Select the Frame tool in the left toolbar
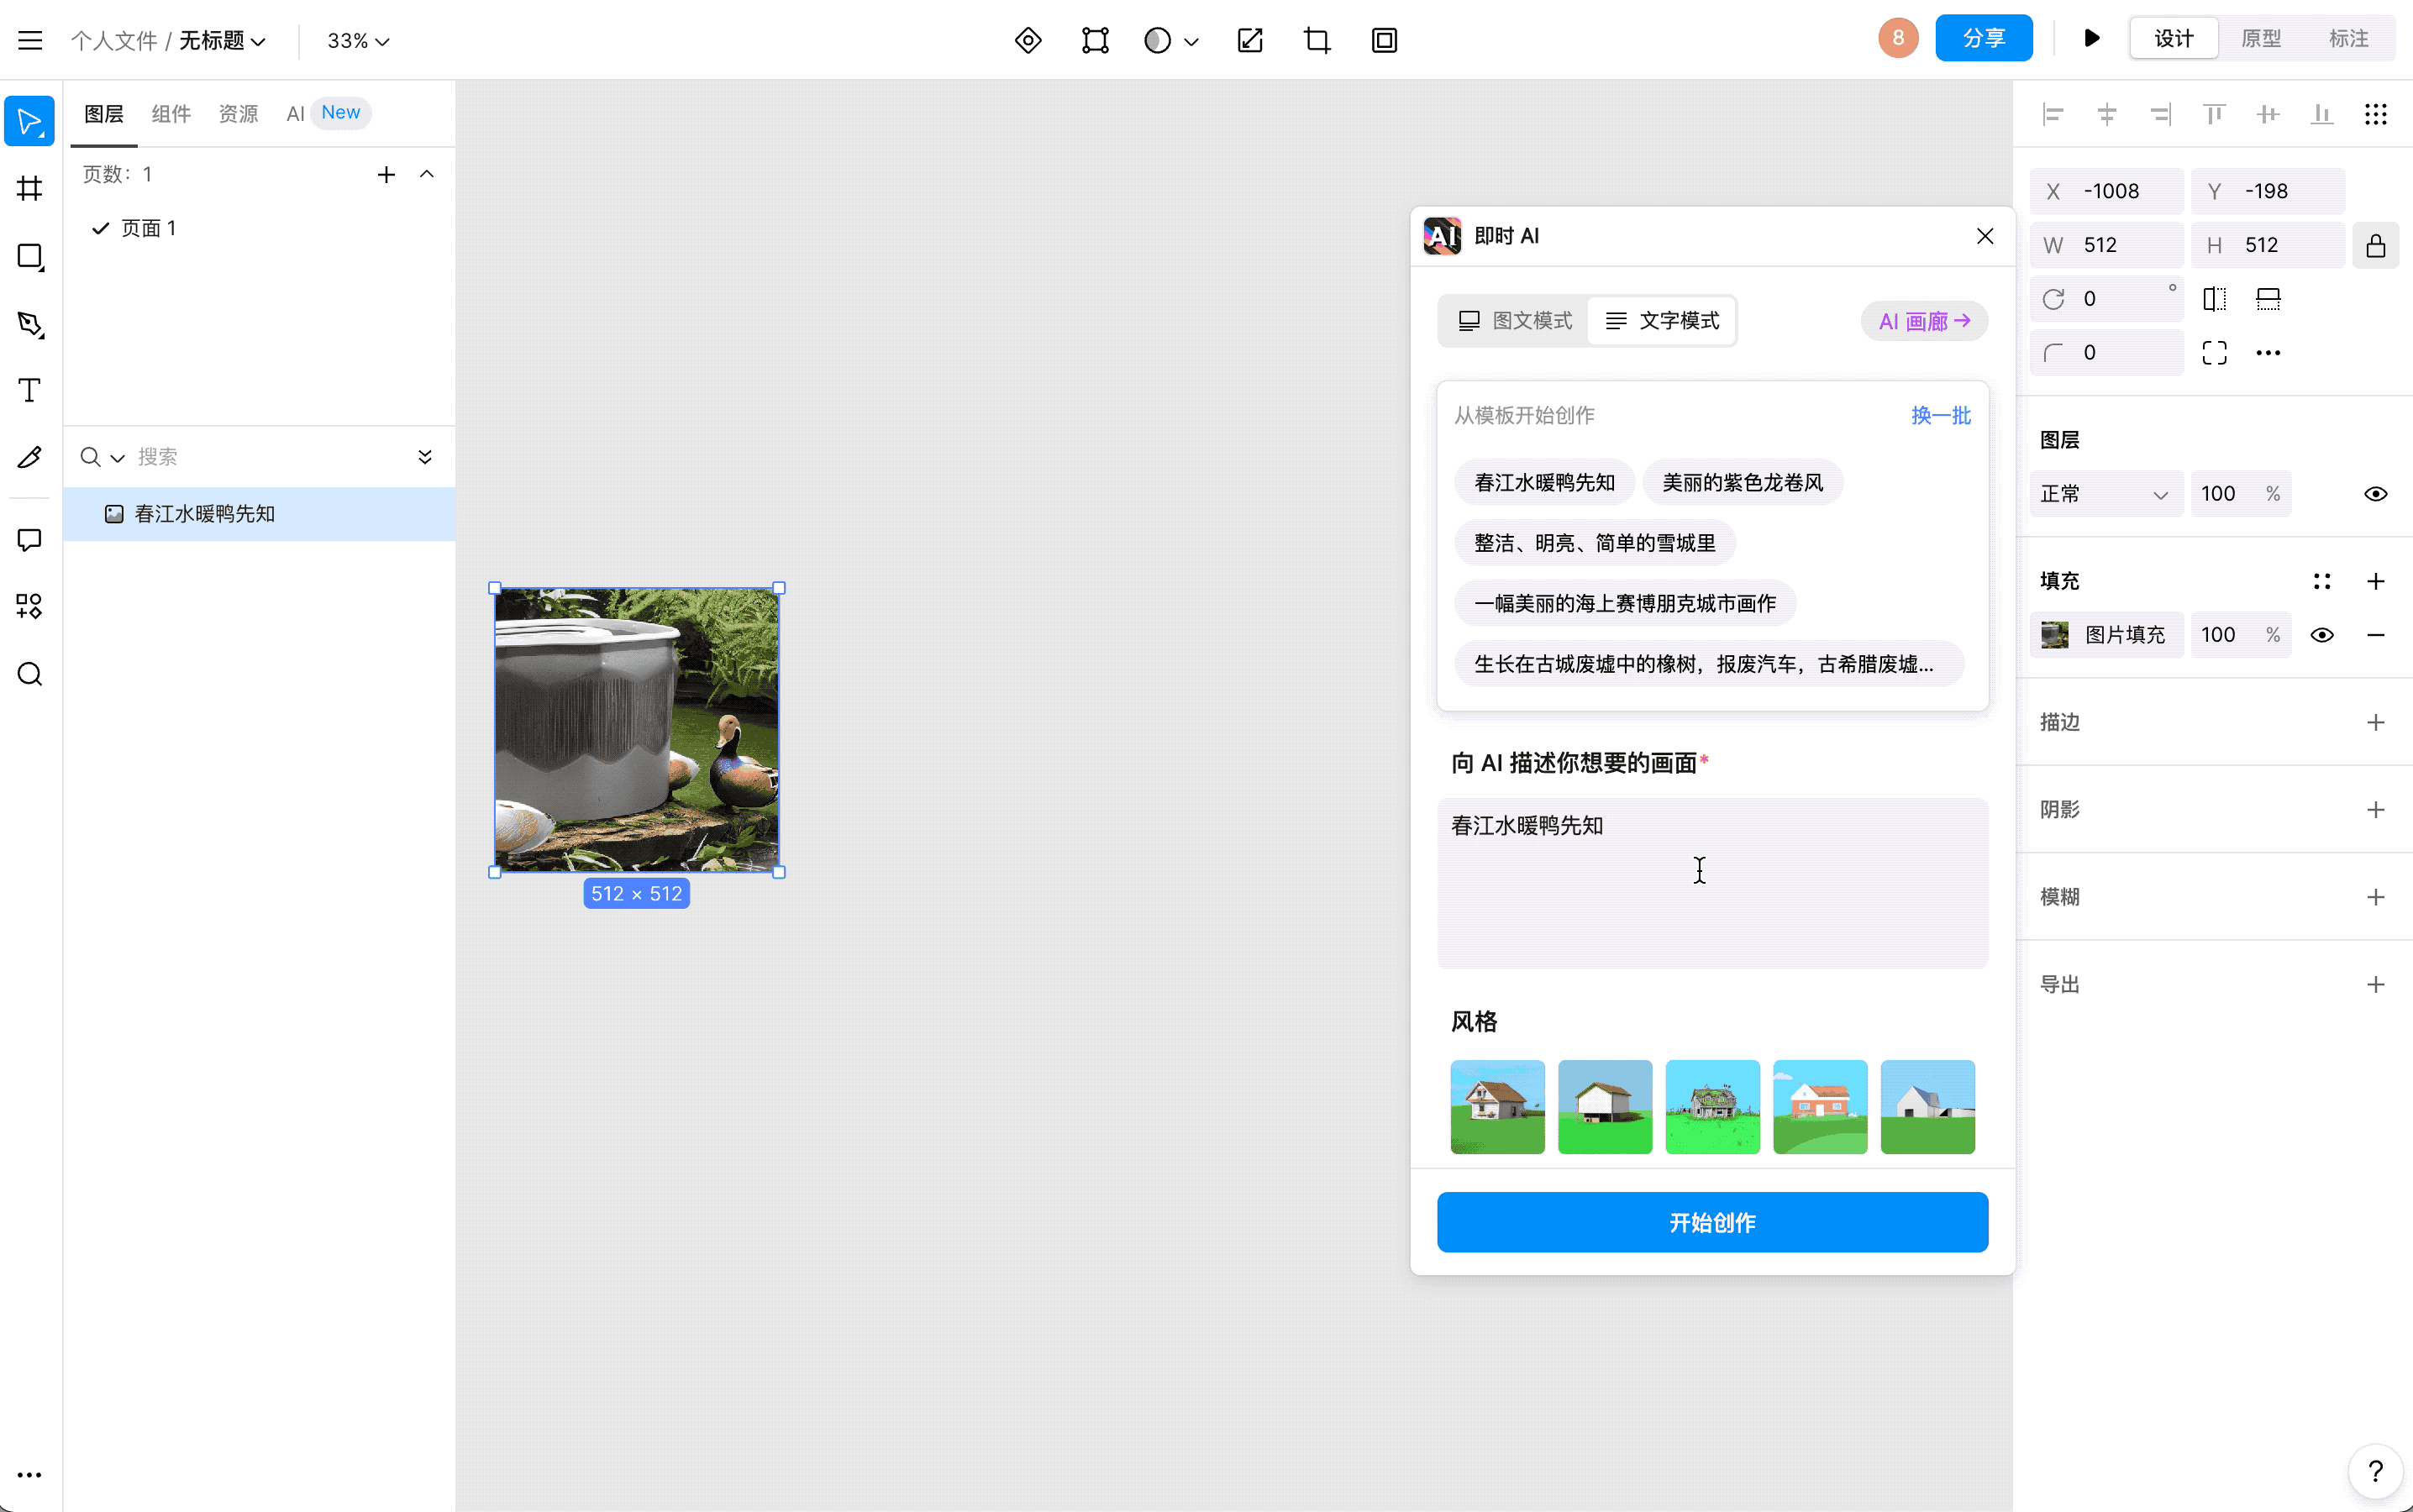The height and width of the screenshot is (1512, 2413). coord(29,188)
